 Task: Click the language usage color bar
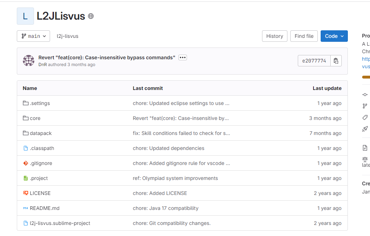366,77
